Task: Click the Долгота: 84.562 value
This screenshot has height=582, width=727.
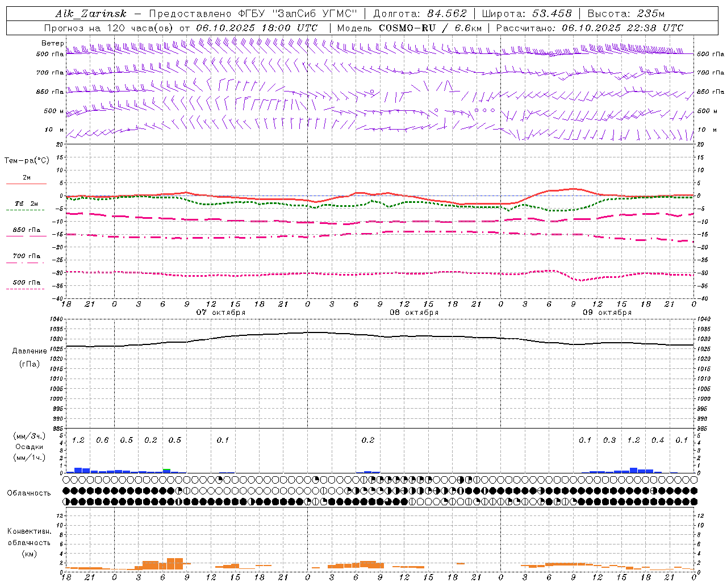Action: [420, 14]
